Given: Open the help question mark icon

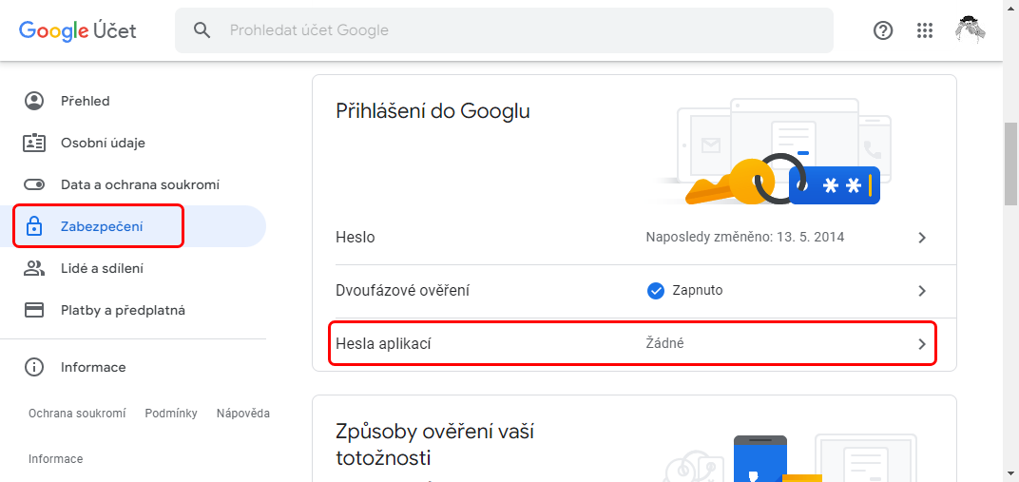Looking at the screenshot, I should [883, 30].
